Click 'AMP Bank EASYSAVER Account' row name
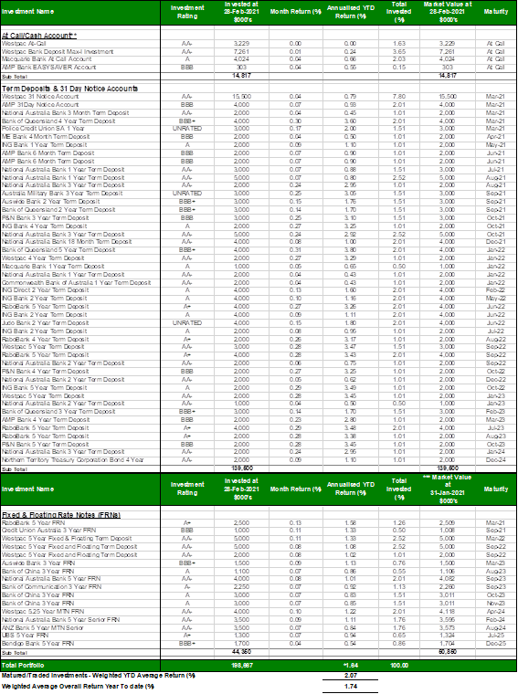 (x=48, y=68)
